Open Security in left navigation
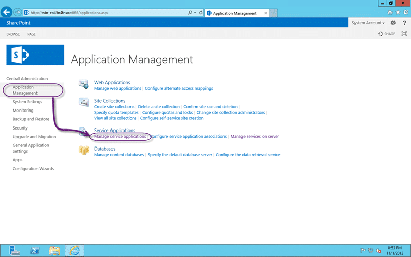 click(20, 128)
